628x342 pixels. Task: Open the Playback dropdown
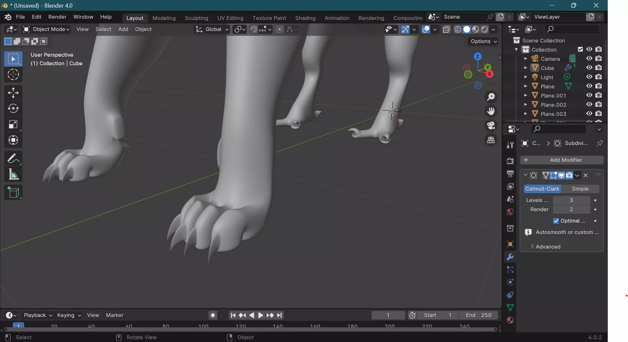(38, 315)
